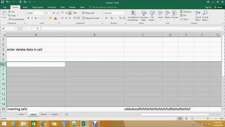The image size is (225, 127).
Task: Click the Percent Style icon
Action: coord(112,18)
